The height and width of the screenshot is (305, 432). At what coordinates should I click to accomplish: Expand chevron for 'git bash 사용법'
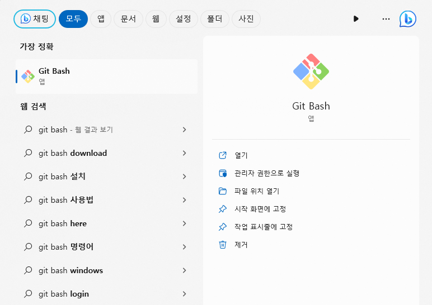tap(184, 200)
